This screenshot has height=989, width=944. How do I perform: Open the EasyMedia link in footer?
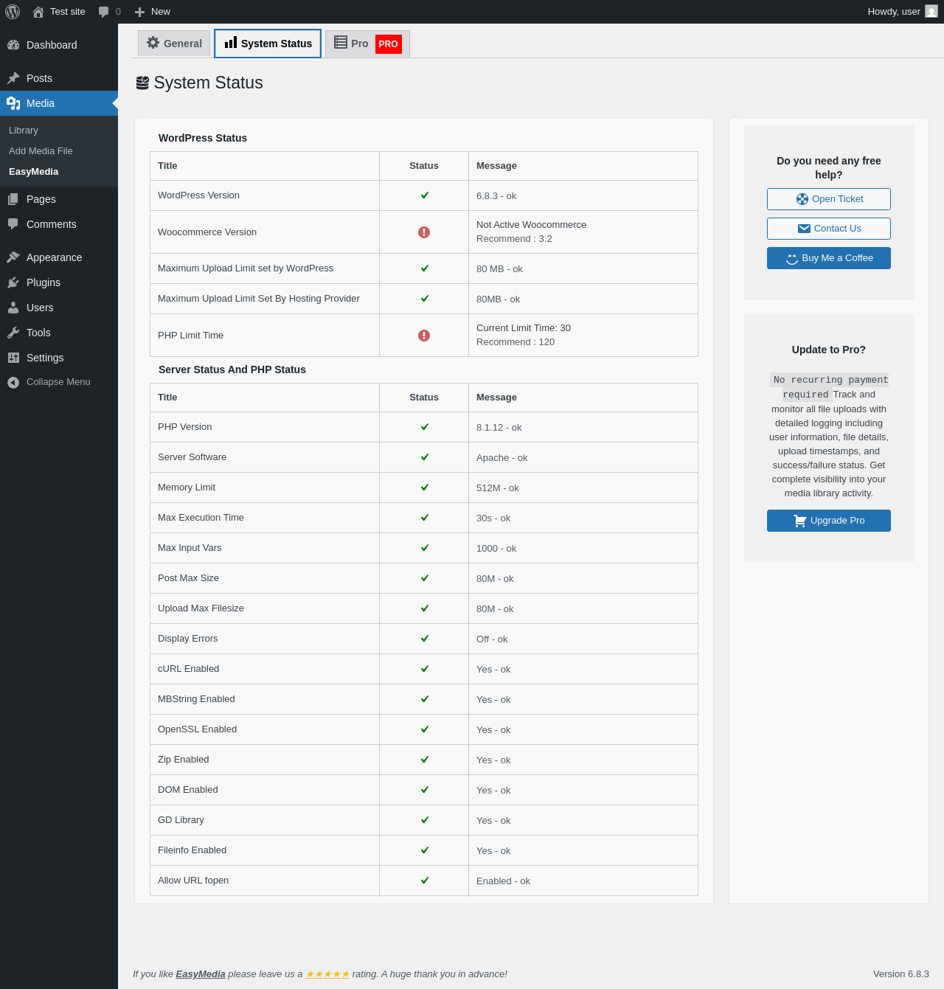pyautogui.click(x=201, y=974)
